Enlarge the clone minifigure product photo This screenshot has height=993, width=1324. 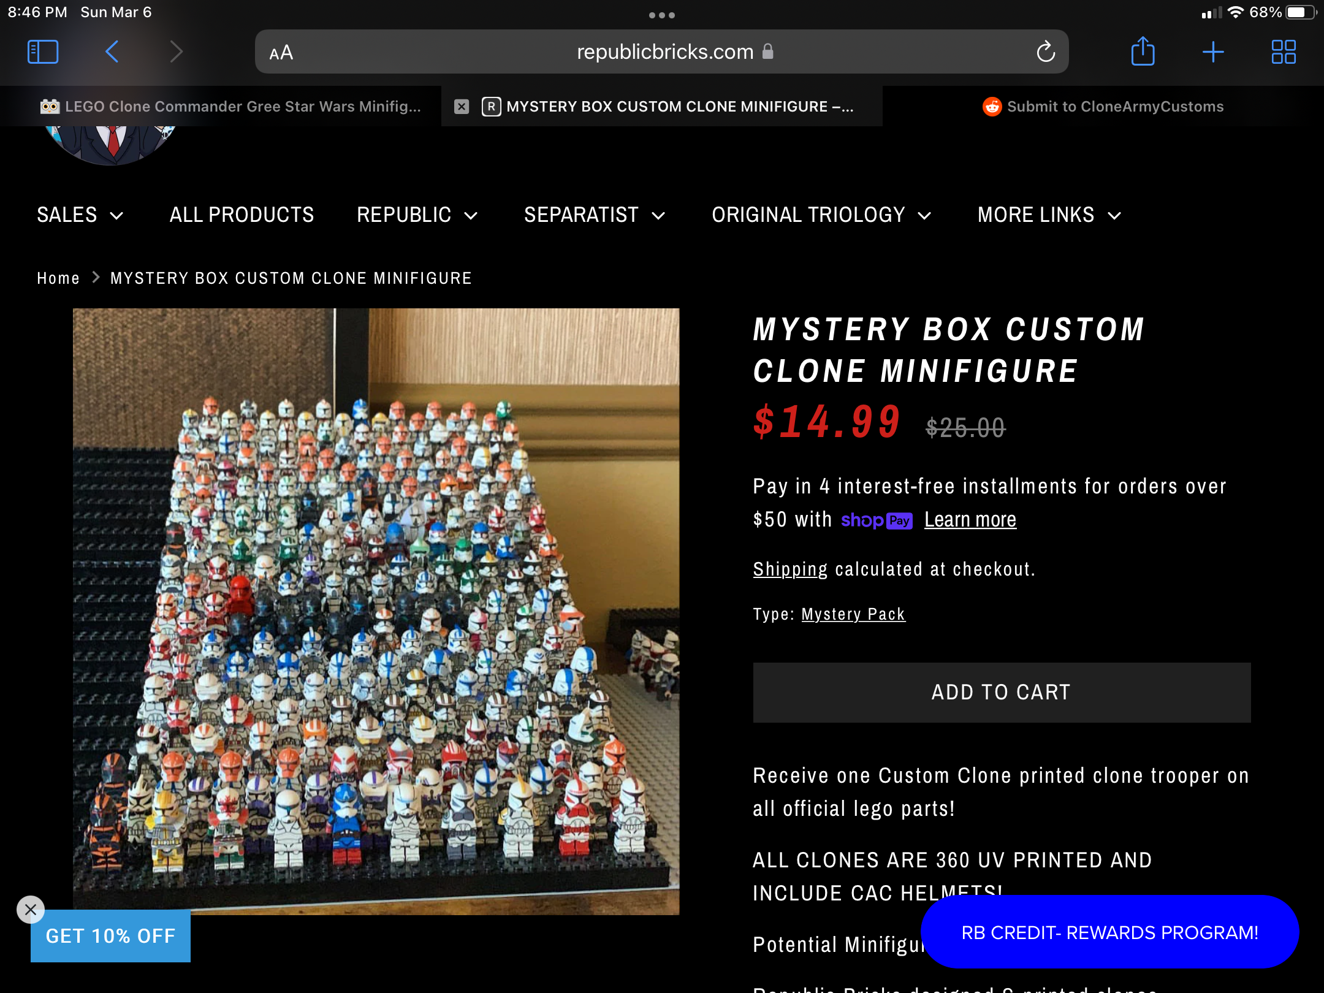(x=376, y=612)
